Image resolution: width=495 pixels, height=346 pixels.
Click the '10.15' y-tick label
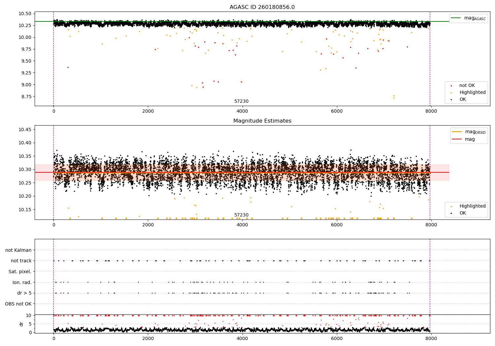click(x=25, y=210)
